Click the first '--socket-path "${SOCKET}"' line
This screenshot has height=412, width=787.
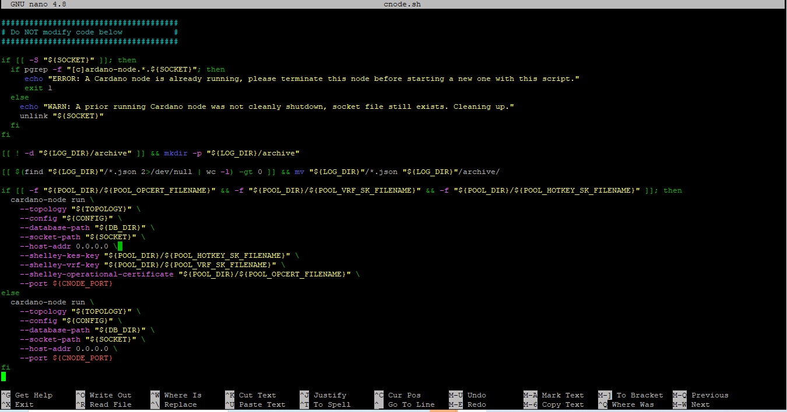[x=83, y=237]
